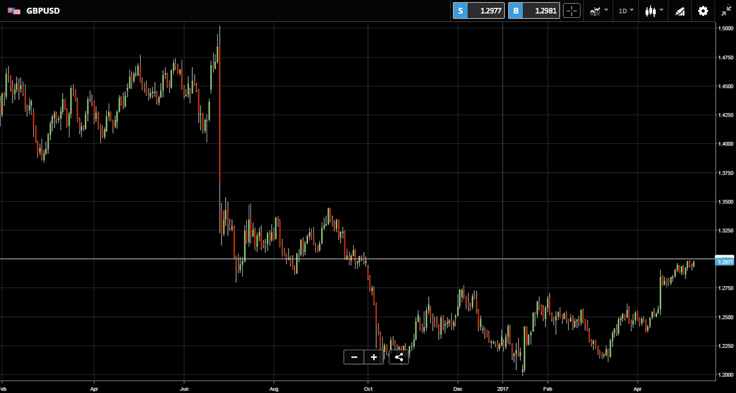736x393 pixels.
Task: Zoom in chart with plus button
Action: click(x=374, y=357)
